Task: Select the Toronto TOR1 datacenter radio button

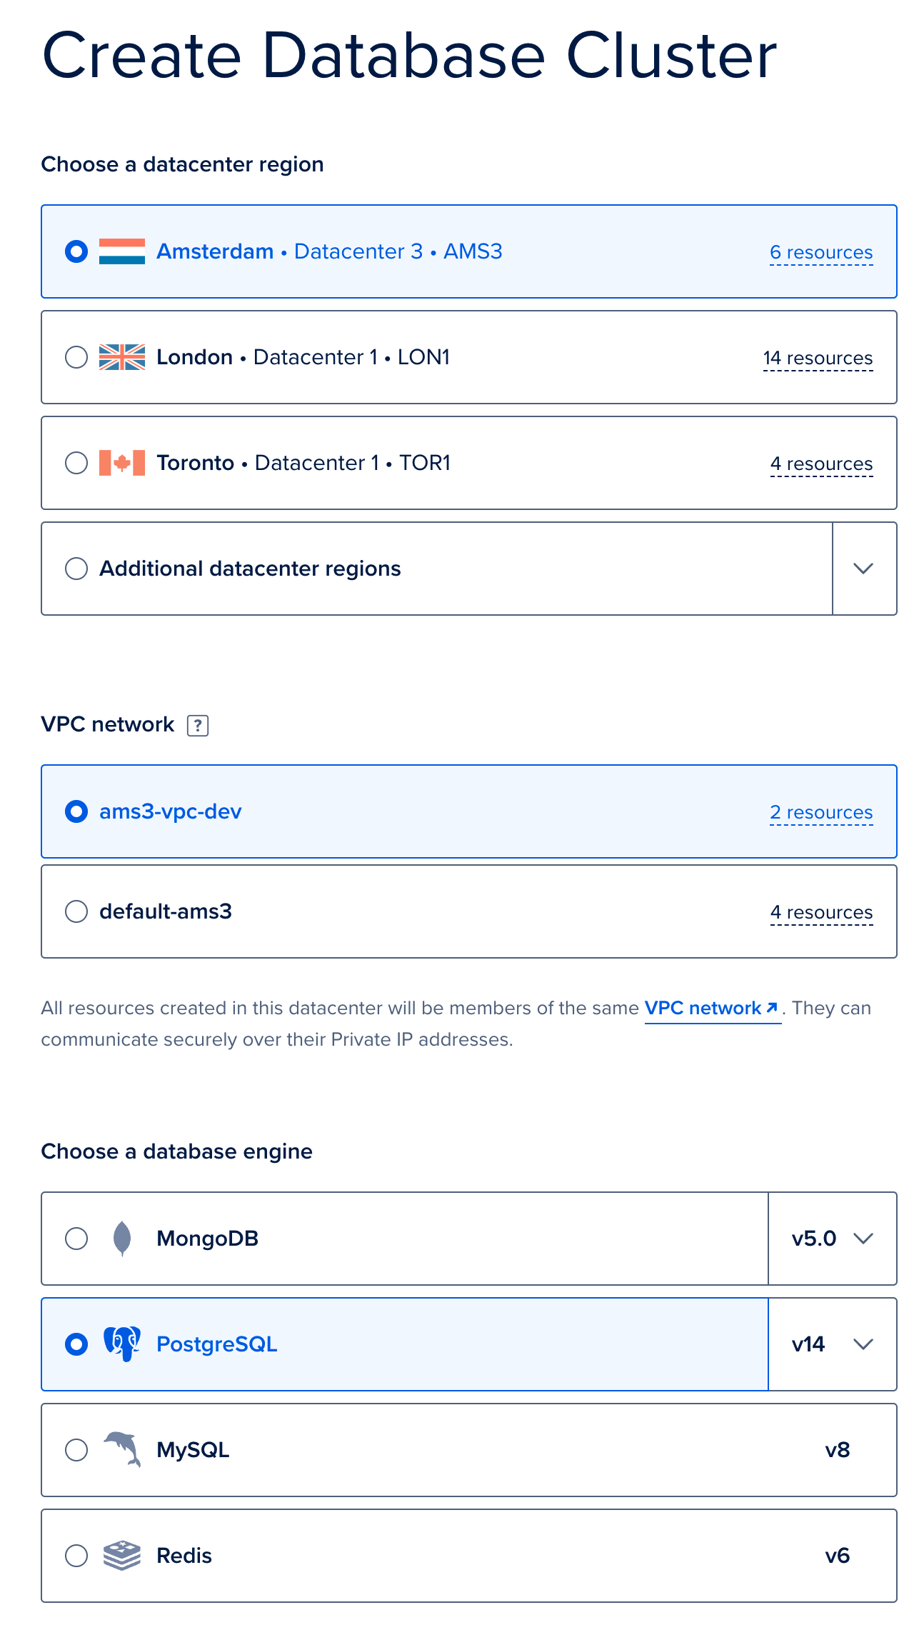Action: (x=76, y=463)
